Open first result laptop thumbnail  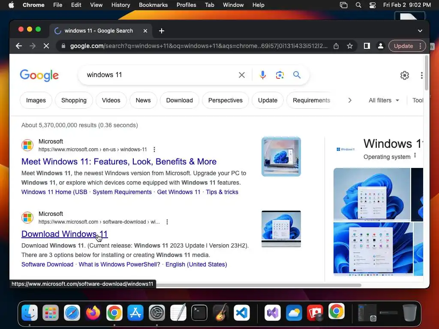point(281,157)
